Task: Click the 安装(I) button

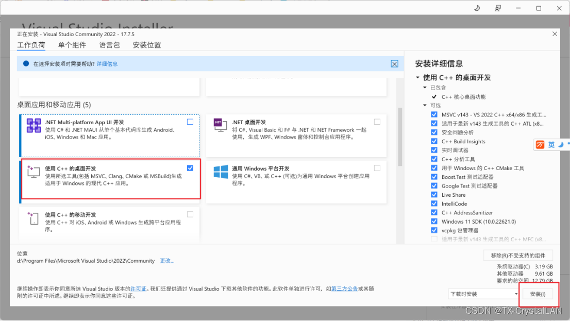Action: pos(538,294)
